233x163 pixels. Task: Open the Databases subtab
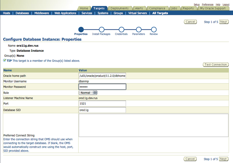[22, 13]
